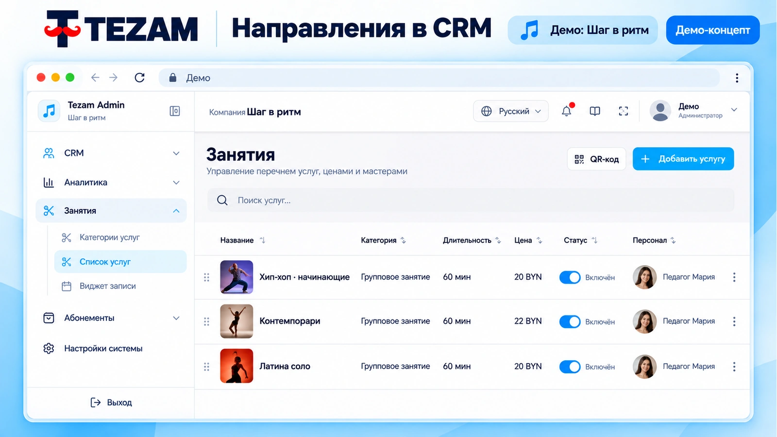Click the Добавить услугу button
Image resolution: width=777 pixels, height=437 pixels.
coord(683,159)
